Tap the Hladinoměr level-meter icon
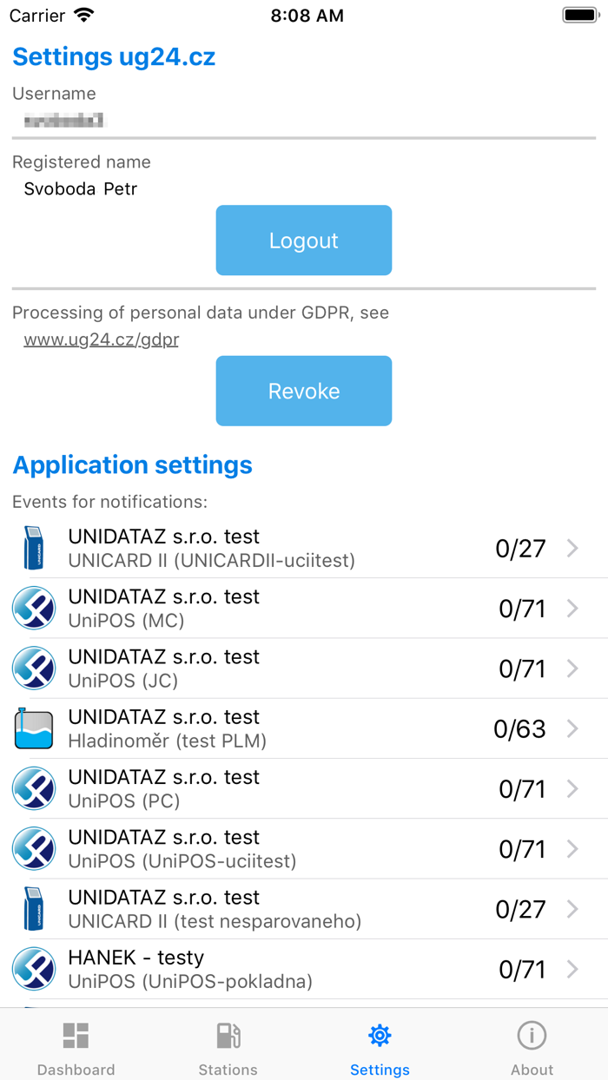 tap(34, 728)
